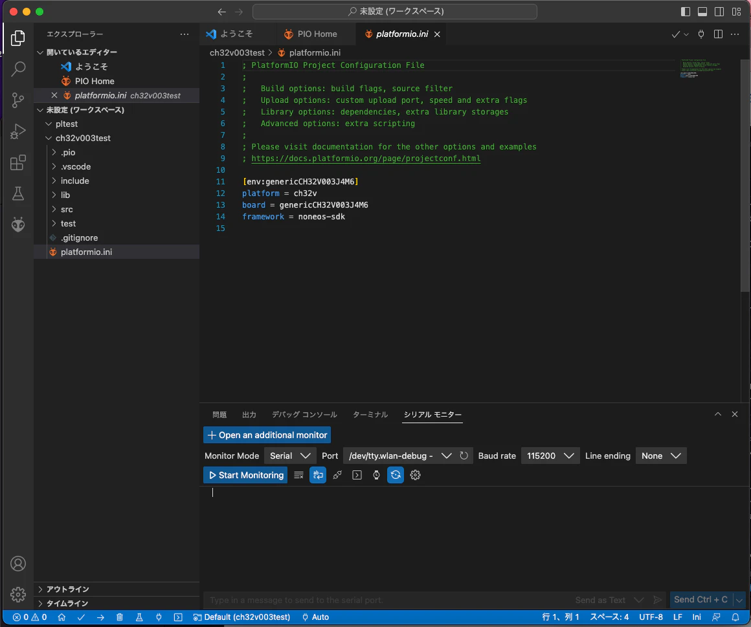Click the PlatformIO Home icon in status bar

[62, 617]
